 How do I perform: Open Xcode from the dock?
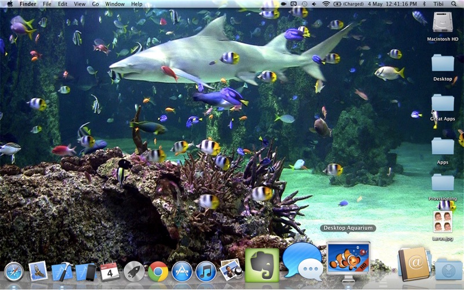(61, 271)
